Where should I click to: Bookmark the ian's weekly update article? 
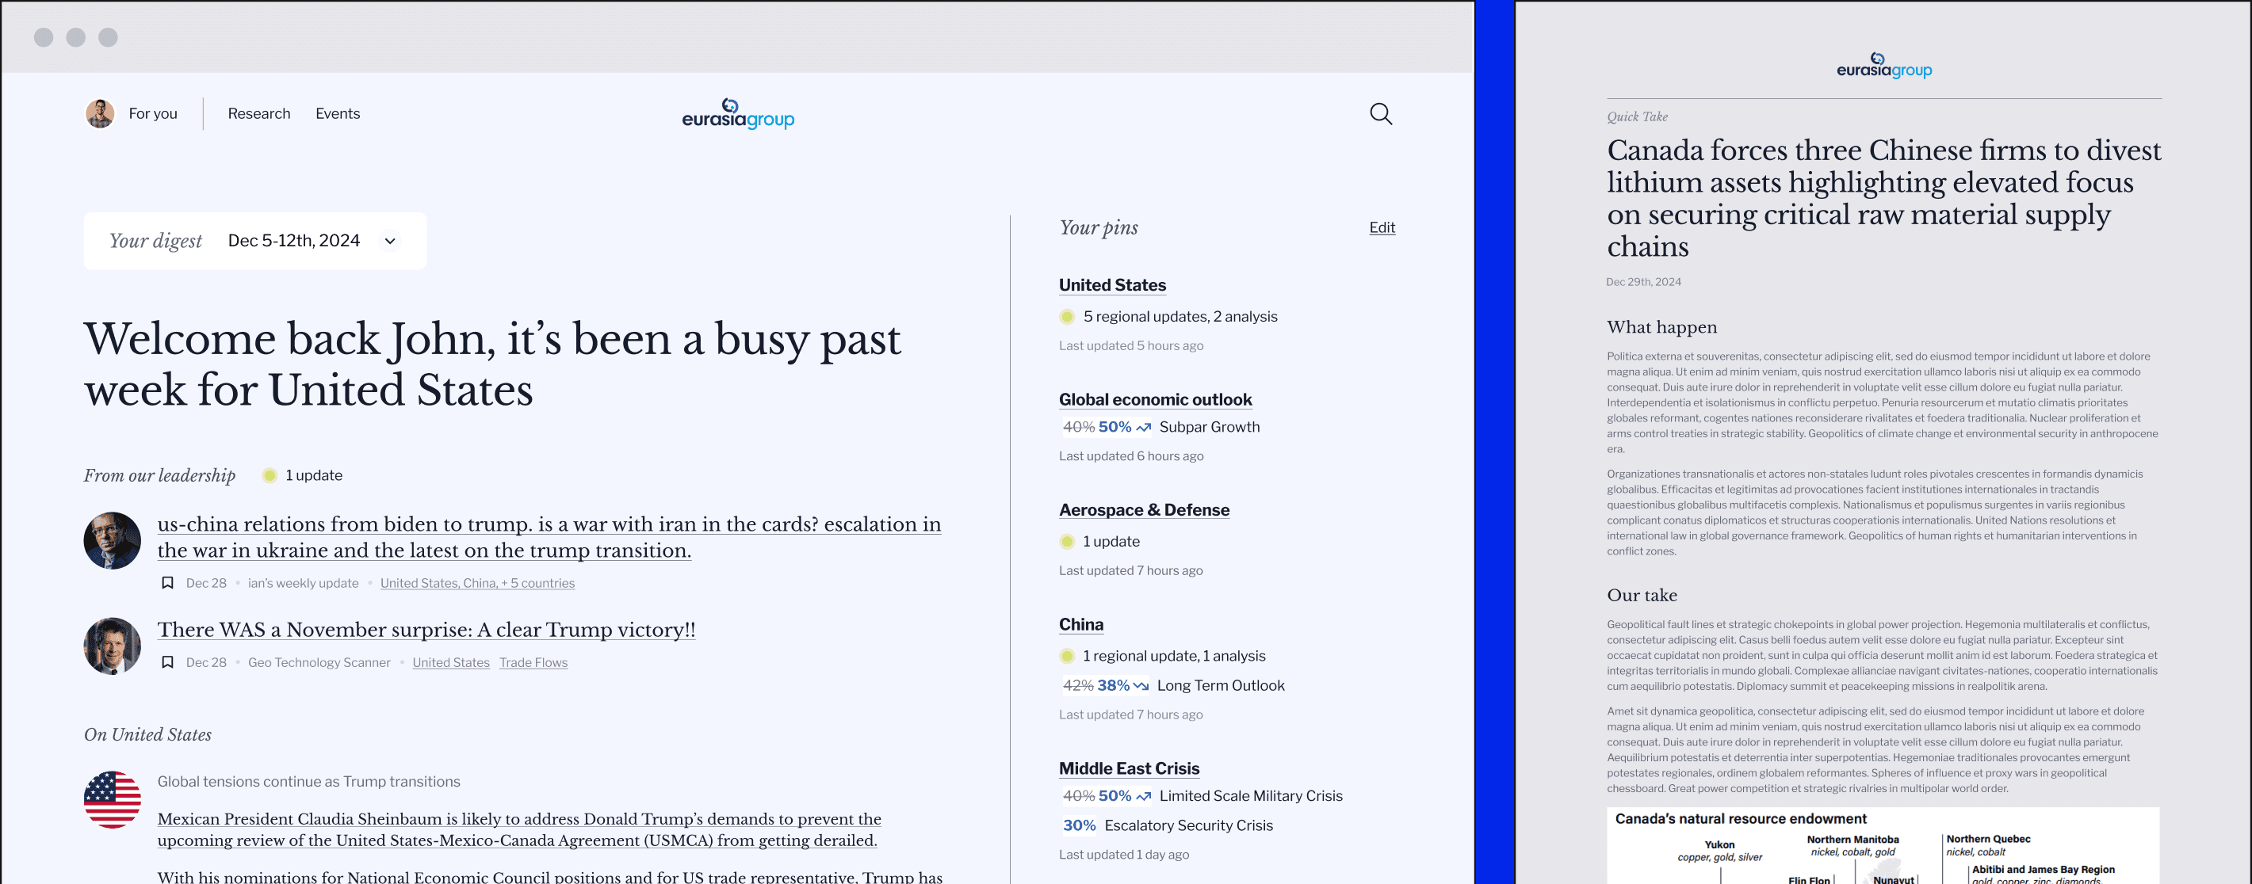167,583
